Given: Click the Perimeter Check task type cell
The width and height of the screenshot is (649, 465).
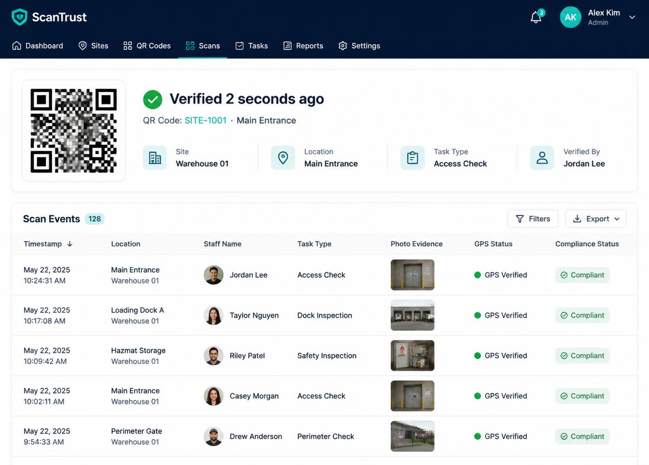Looking at the screenshot, I should coord(326,436).
